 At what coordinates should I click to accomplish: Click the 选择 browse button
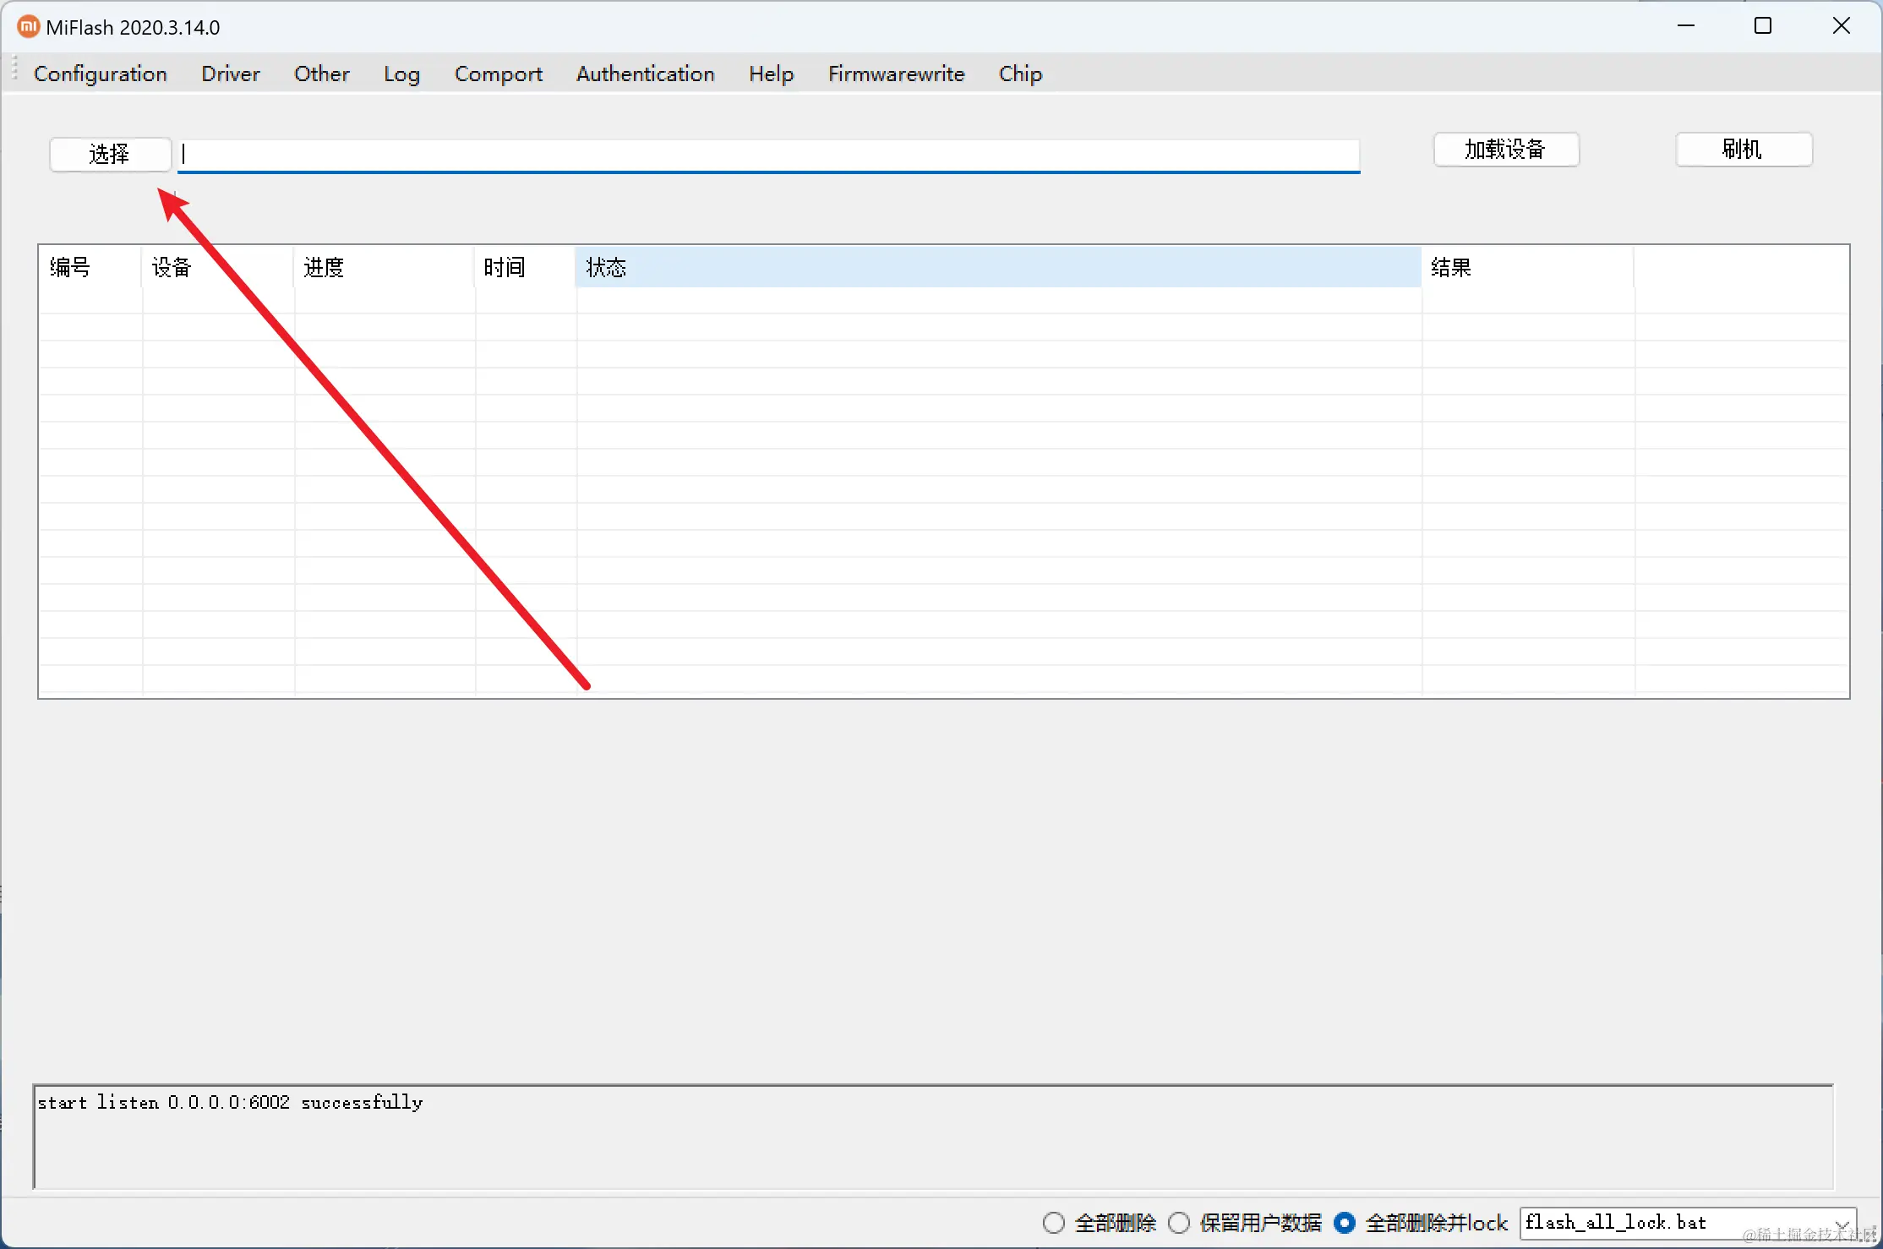(x=110, y=154)
